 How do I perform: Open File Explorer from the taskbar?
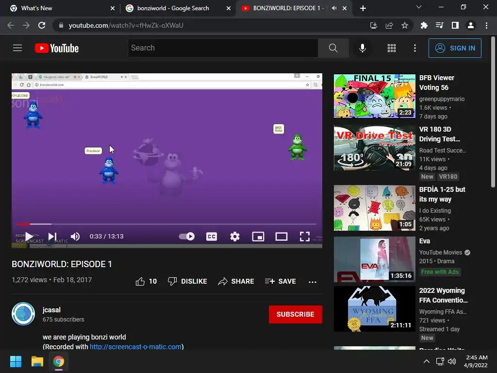[x=37, y=361]
